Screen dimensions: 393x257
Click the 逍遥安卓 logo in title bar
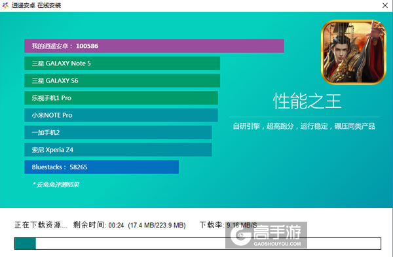(5, 5)
